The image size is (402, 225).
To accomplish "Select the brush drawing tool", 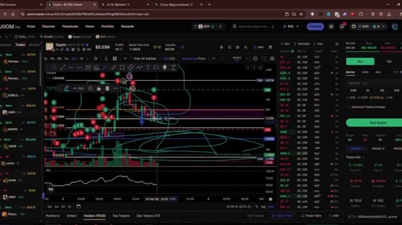I will [105, 67].
